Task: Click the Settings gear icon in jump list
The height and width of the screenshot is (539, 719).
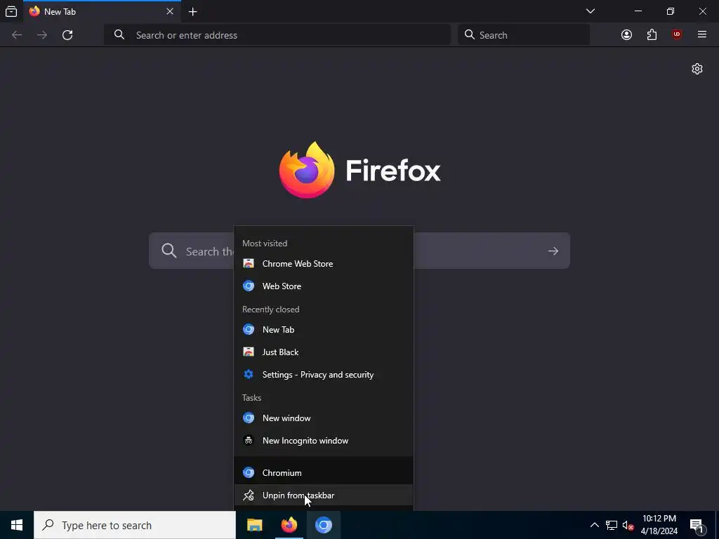Action: 249,375
